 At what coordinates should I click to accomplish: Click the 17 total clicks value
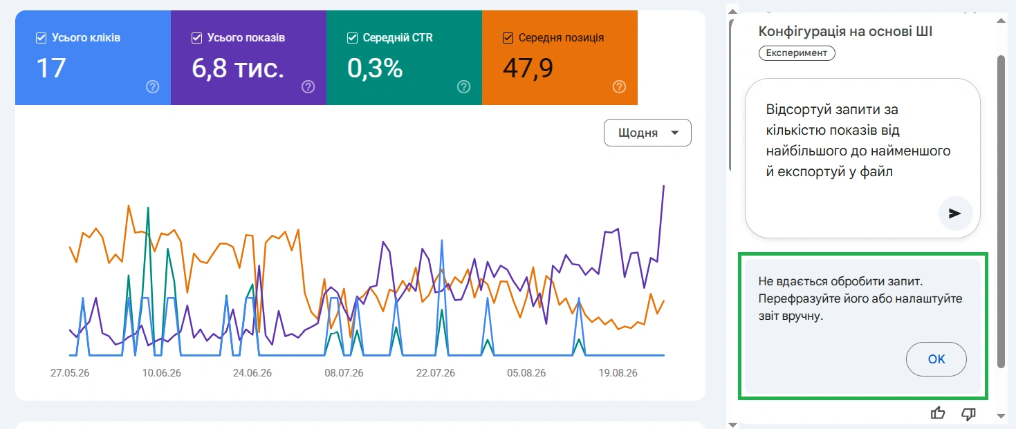tap(50, 68)
